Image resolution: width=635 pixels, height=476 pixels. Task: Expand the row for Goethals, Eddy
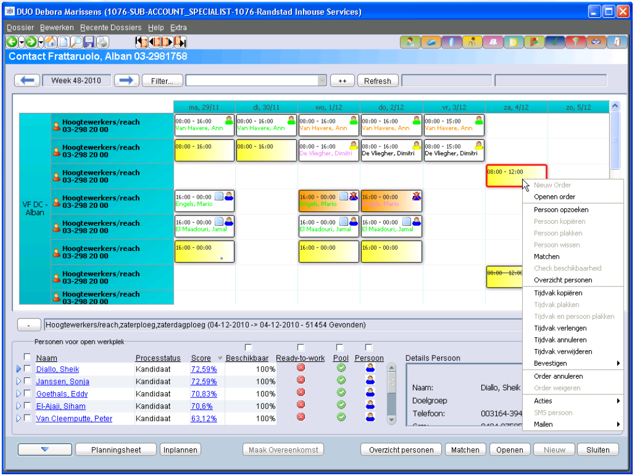pos(19,394)
